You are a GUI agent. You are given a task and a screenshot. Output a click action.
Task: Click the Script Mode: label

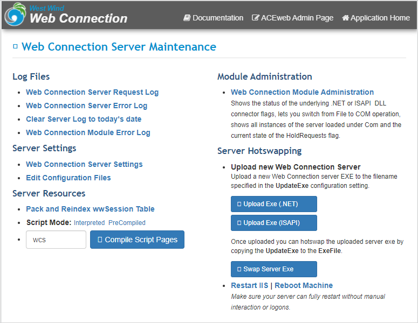point(49,222)
